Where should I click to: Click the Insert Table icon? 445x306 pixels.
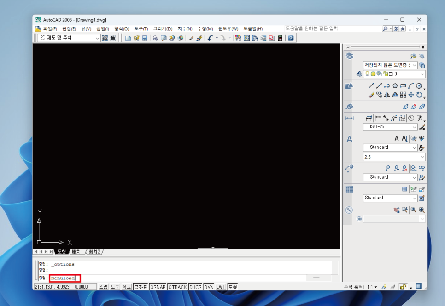(x=405, y=189)
